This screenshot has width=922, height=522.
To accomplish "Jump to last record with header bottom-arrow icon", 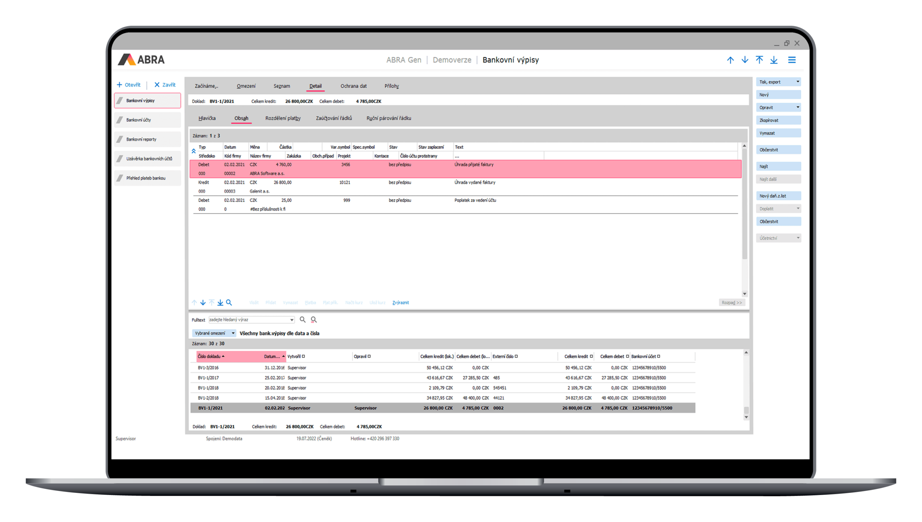I will click(x=774, y=60).
